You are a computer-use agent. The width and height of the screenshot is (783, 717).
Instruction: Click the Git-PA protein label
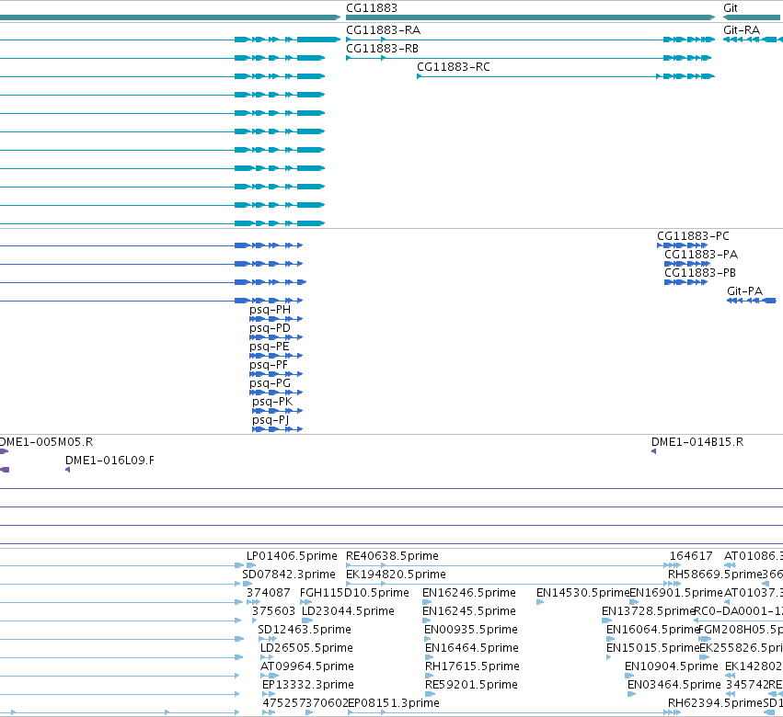pyautogui.click(x=744, y=291)
